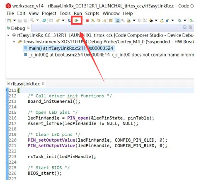Click the greyed Save disk icon

click(20, 21)
